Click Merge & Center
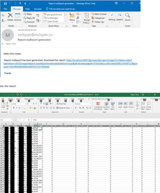The width and height of the screenshot is (160, 193). pyautogui.click(x=63, y=108)
